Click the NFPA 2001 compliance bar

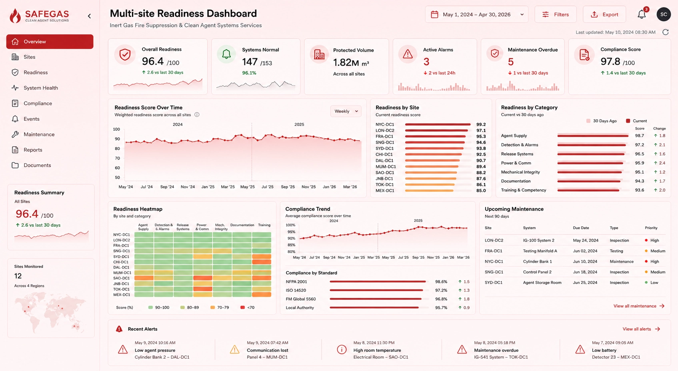coord(378,282)
